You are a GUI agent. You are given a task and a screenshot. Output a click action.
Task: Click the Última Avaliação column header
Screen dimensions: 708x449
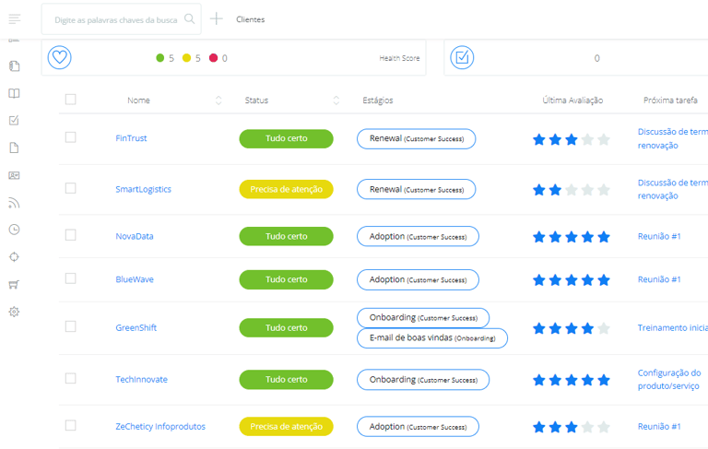[x=572, y=100]
